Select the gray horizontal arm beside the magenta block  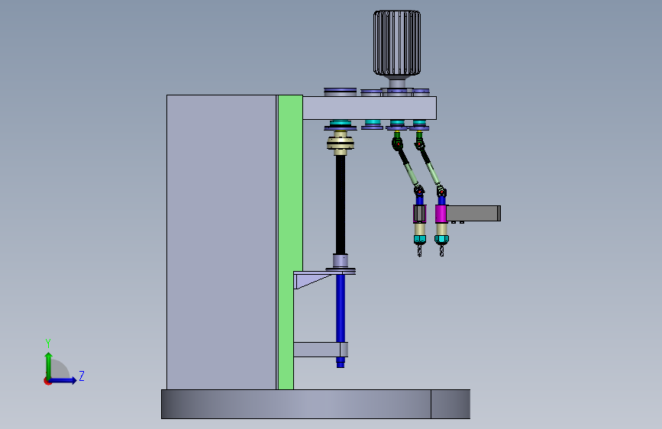473,213
